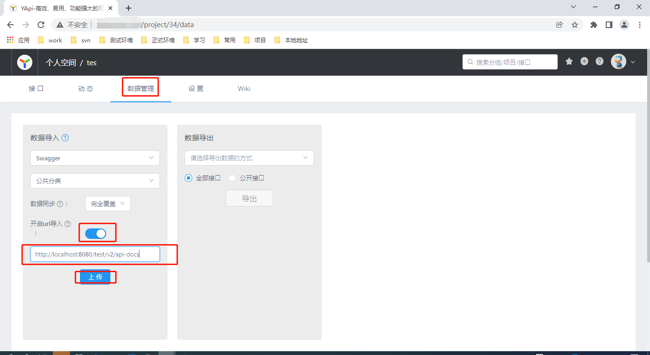Click the plus icon to add a project

pyautogui.click(x=584, y=62)
